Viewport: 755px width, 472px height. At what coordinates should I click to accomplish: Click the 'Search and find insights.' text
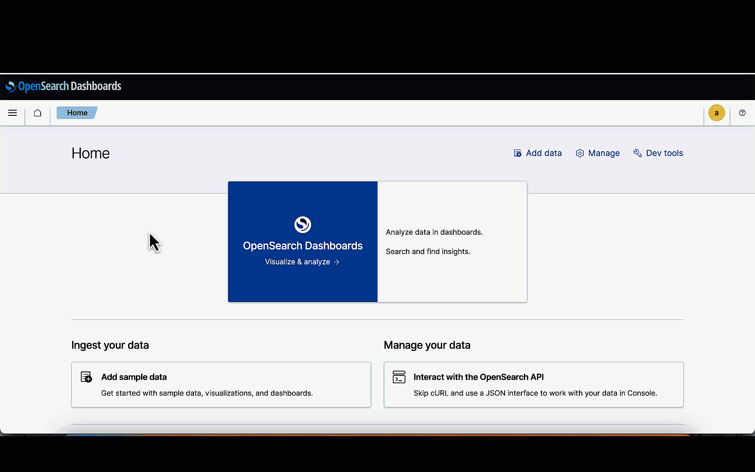tap(428, 252)
